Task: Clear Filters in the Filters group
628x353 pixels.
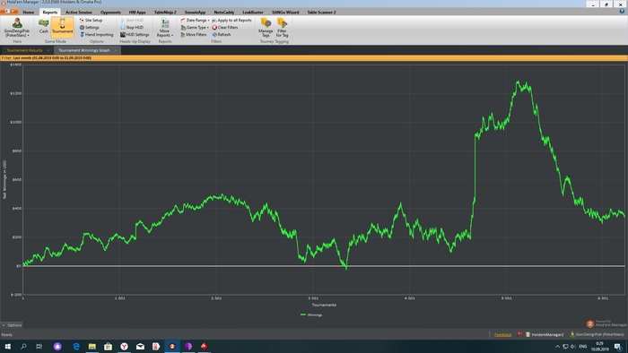Action: pyautogui.click(x=224, y=27)
